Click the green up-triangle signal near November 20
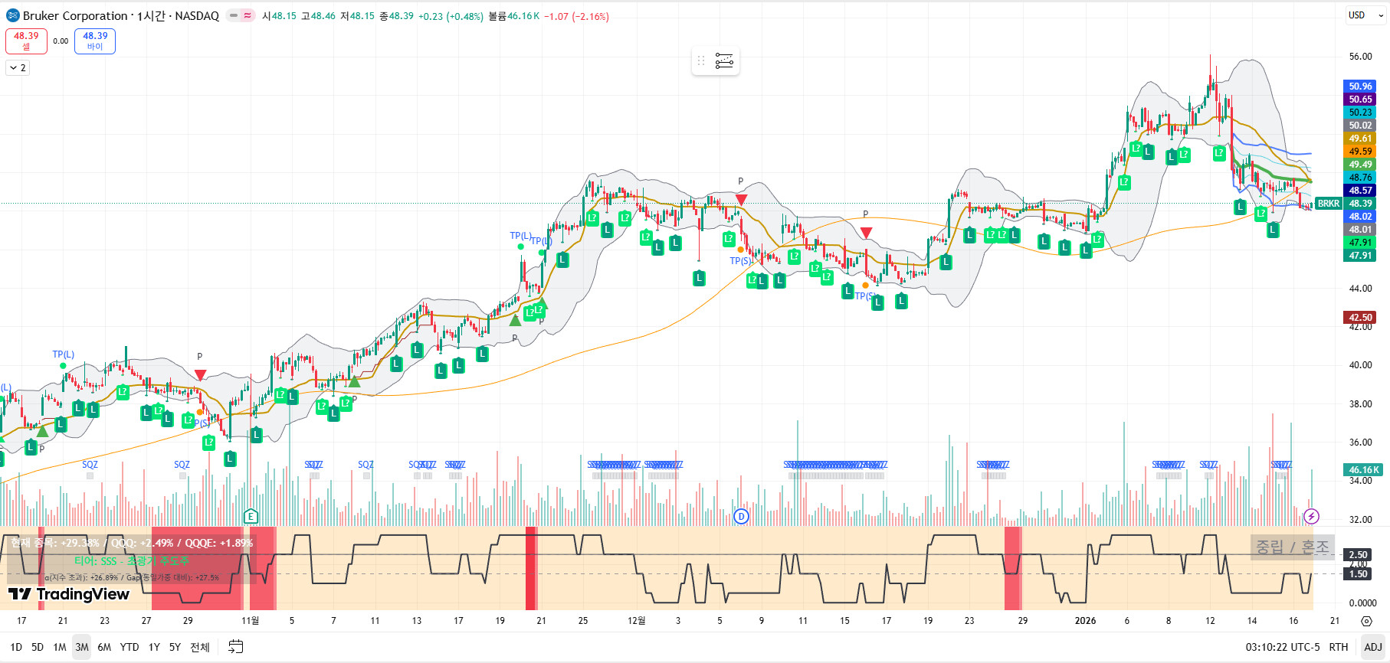 515,320
